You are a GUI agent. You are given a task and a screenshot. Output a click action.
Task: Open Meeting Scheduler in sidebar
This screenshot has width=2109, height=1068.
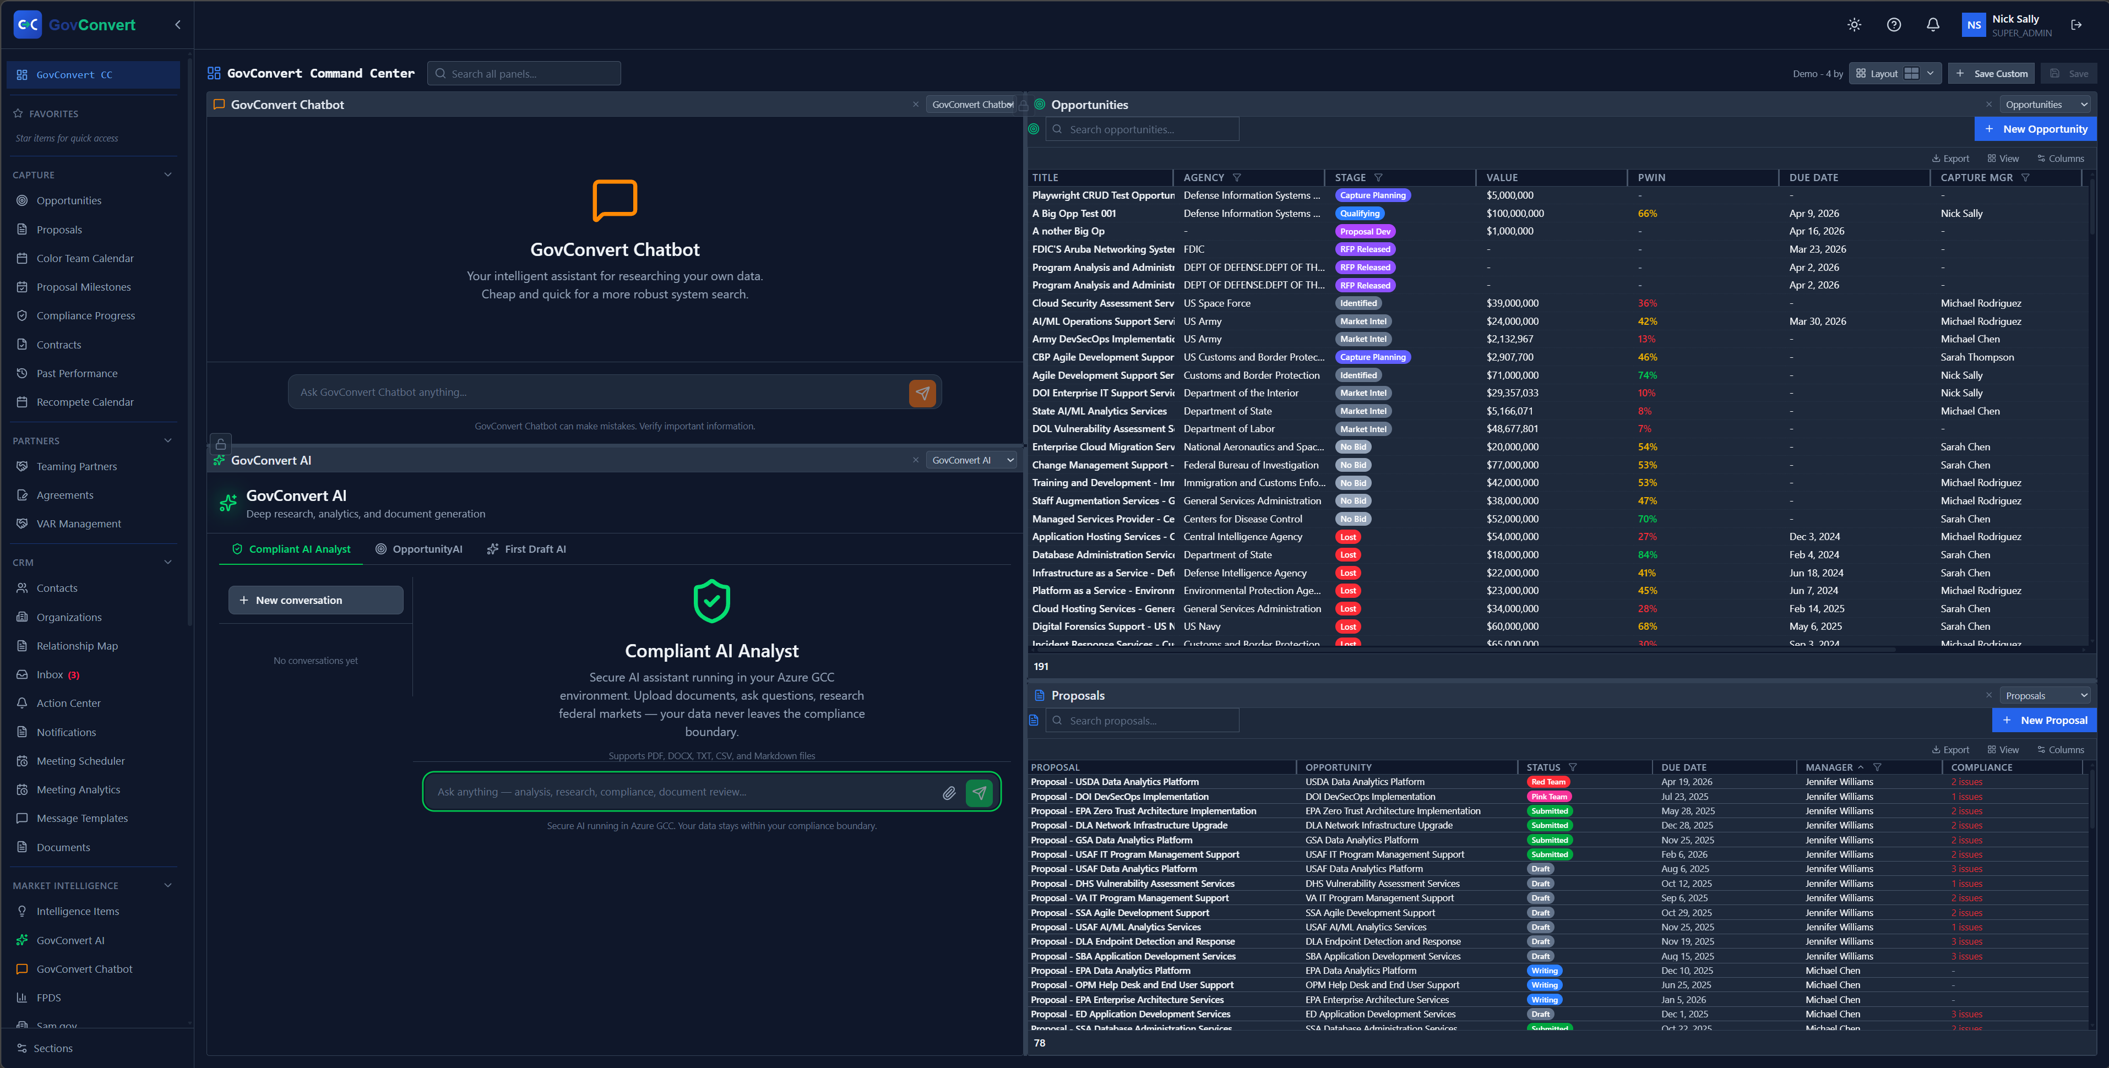(81, 761)
